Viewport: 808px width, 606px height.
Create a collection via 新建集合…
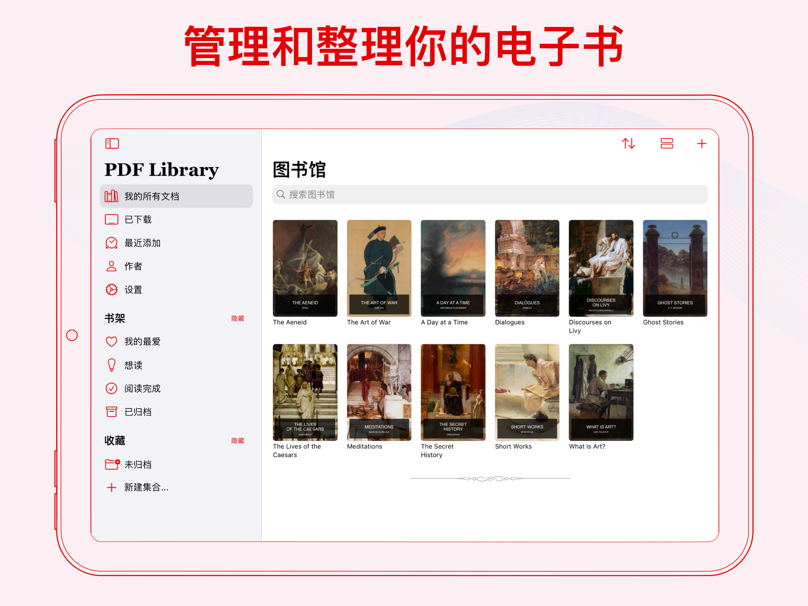(177, 487)
